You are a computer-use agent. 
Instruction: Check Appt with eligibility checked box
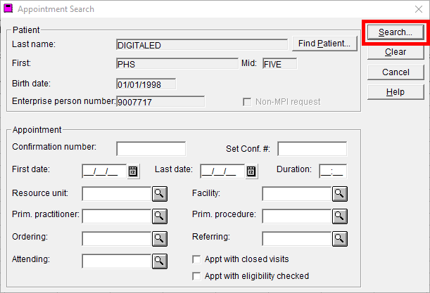196,276
